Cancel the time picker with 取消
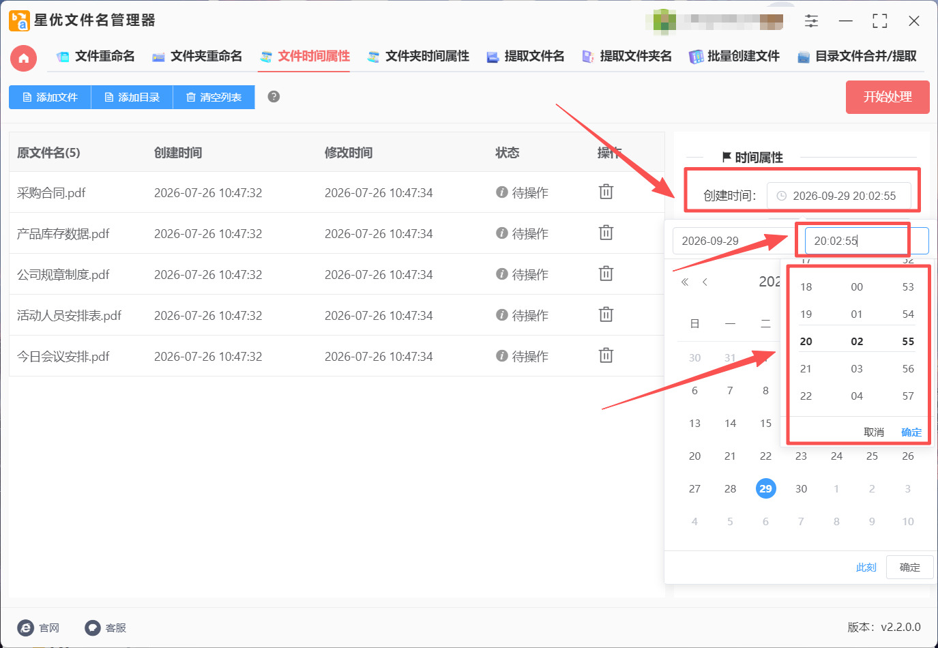 point(874,432)
